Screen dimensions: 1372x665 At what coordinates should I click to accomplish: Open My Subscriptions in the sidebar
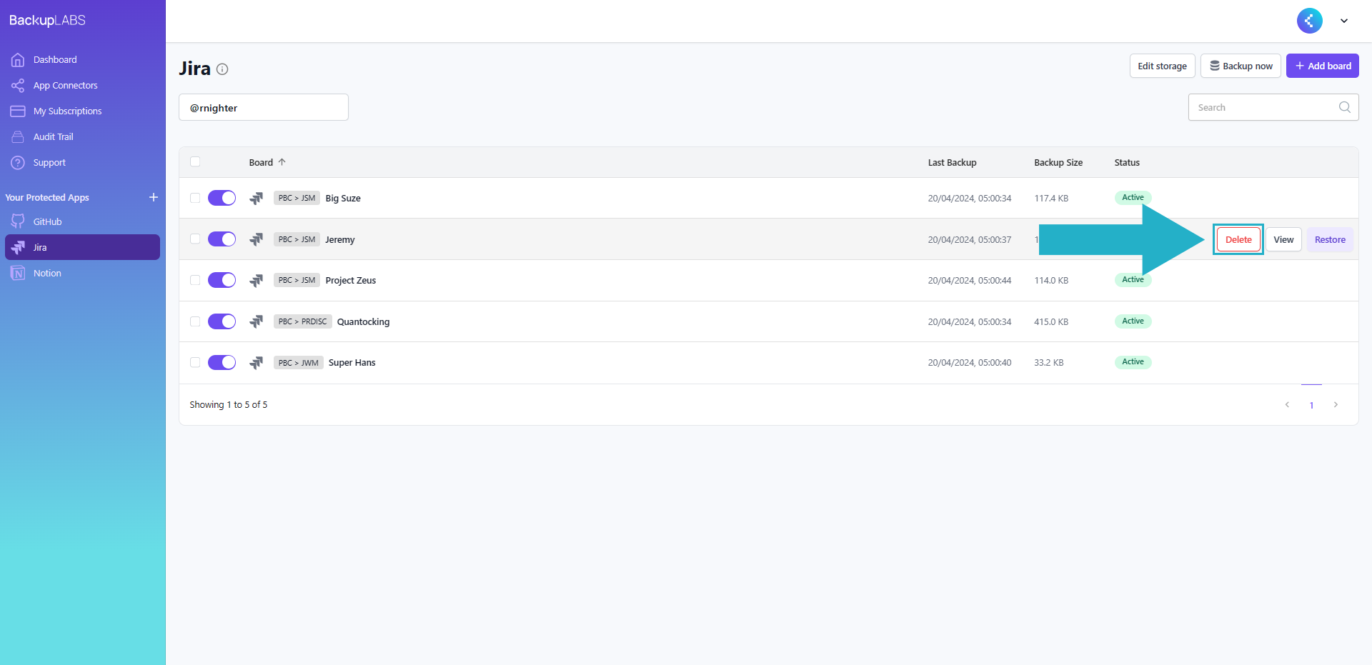point(68,111)
